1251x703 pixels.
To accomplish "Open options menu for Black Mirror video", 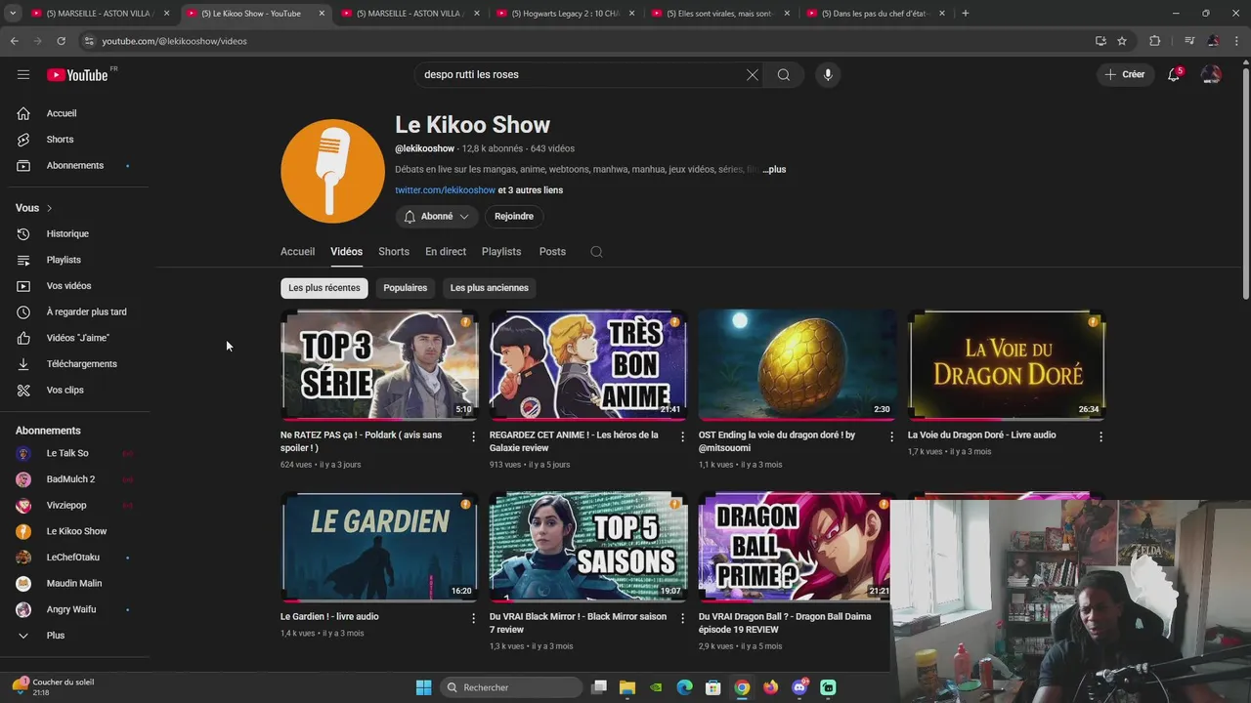I will click(682, 619).
